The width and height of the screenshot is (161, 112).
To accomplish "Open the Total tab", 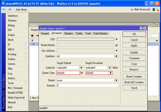I will click(88, 33).
